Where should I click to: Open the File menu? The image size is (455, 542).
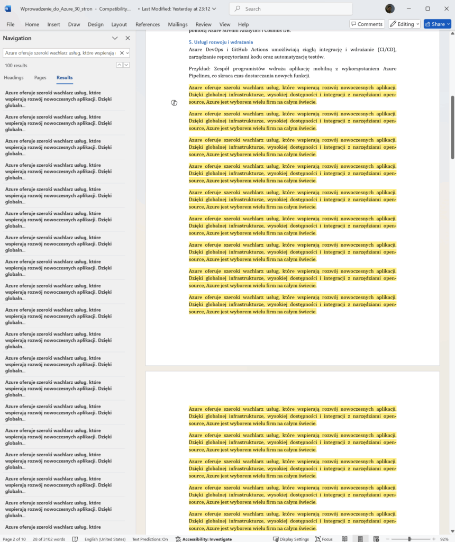tap(11, 24)
